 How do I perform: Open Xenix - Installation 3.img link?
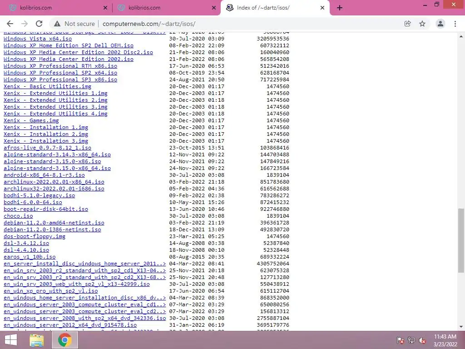46,141
